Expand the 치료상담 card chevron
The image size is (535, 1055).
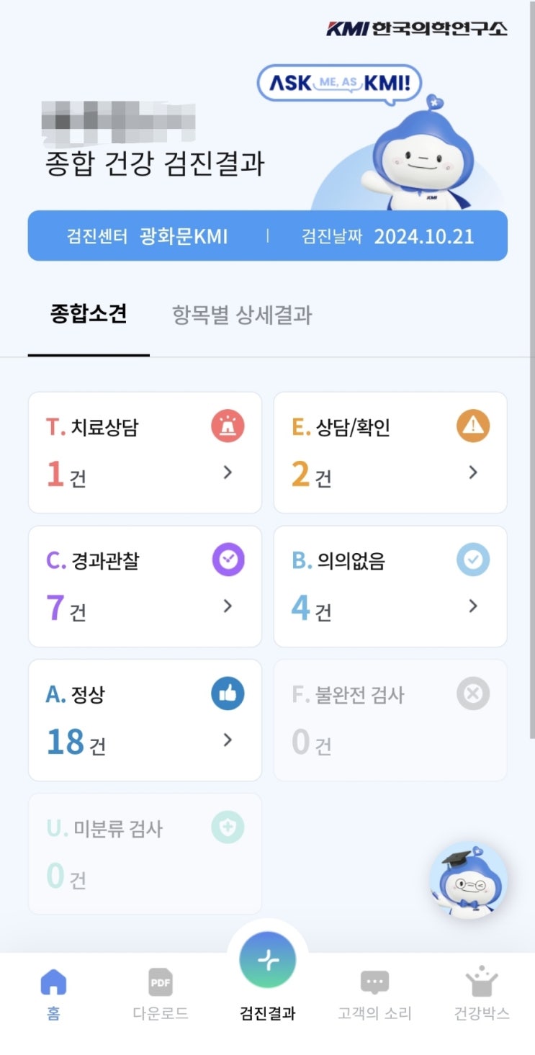[228, 472]
